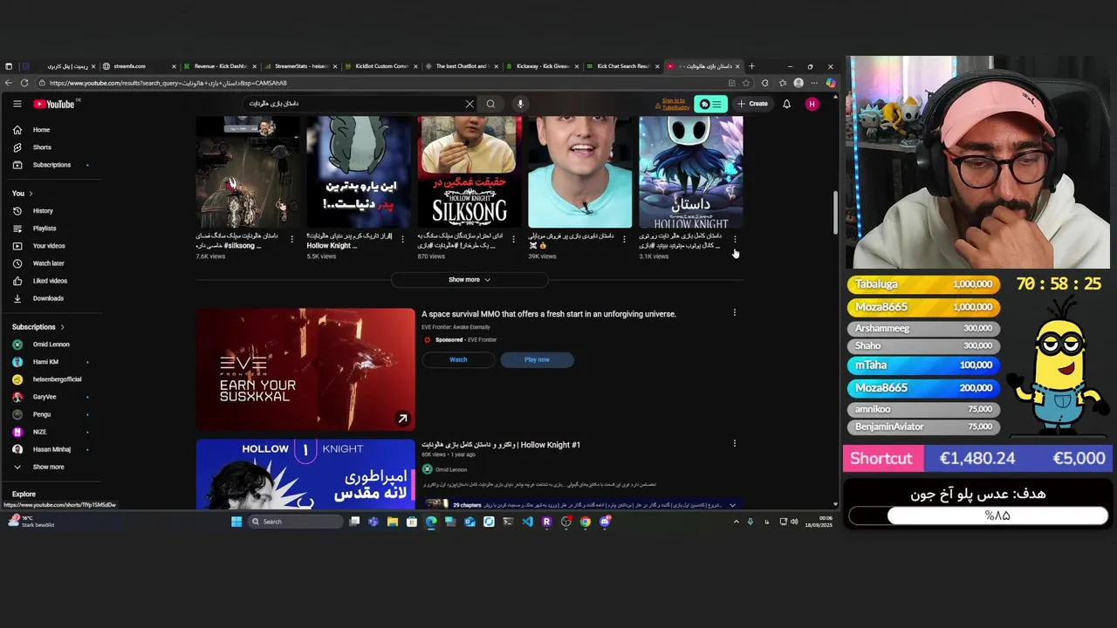Screen dimensions: 1117x628
Task: Expand the 29 chapters dropdown arrow
Action: [x=732, y=505]
